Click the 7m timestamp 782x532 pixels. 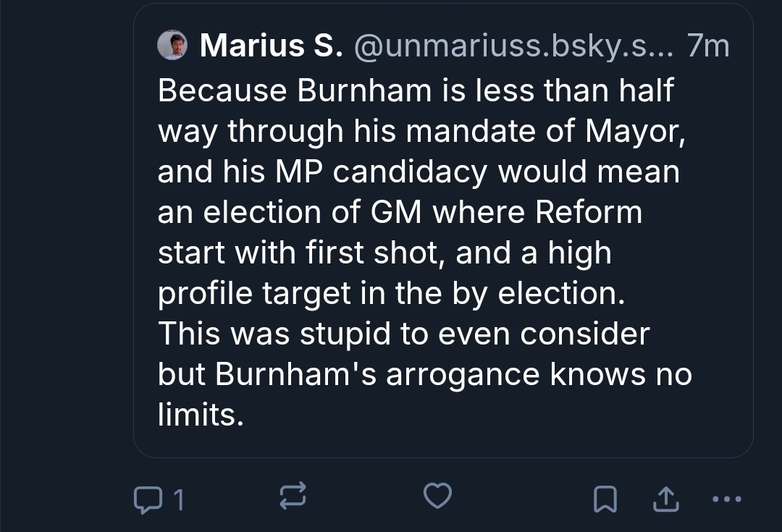tap(707, 46)
